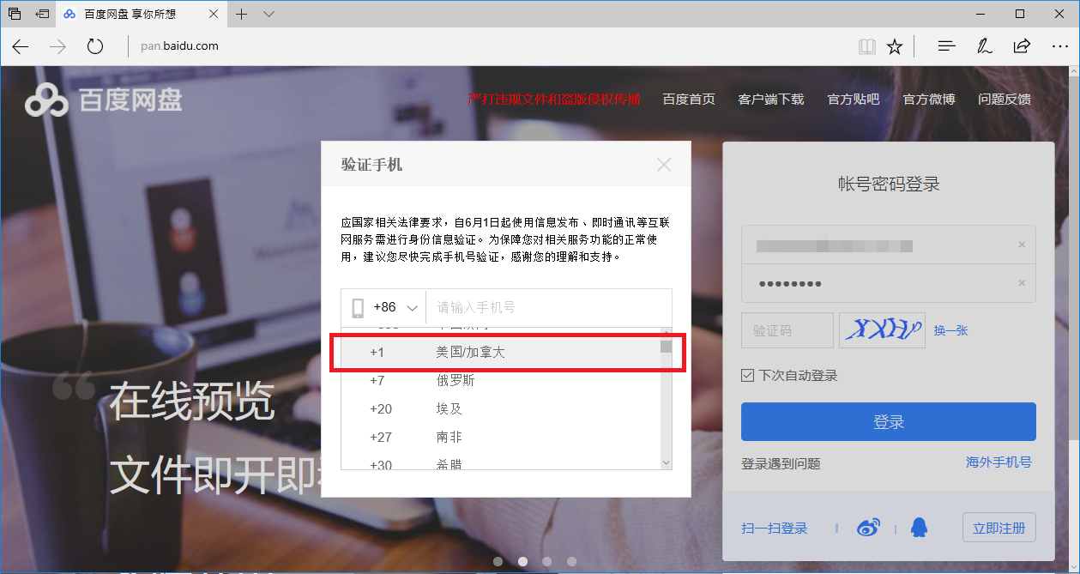1080x574 pixels.
Task: Click the 请输入手机号 phone input field
Action: 549,307
